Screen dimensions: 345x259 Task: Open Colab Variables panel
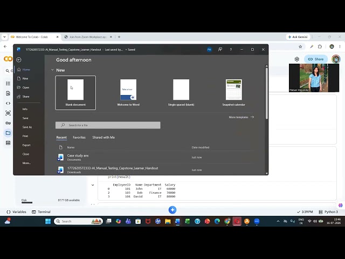pyautogui.click(x=17, y=212)
